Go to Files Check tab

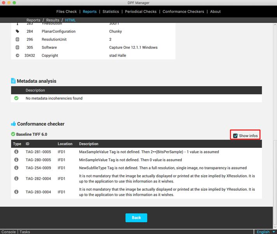pyautogui.click(x=67, y=12)
